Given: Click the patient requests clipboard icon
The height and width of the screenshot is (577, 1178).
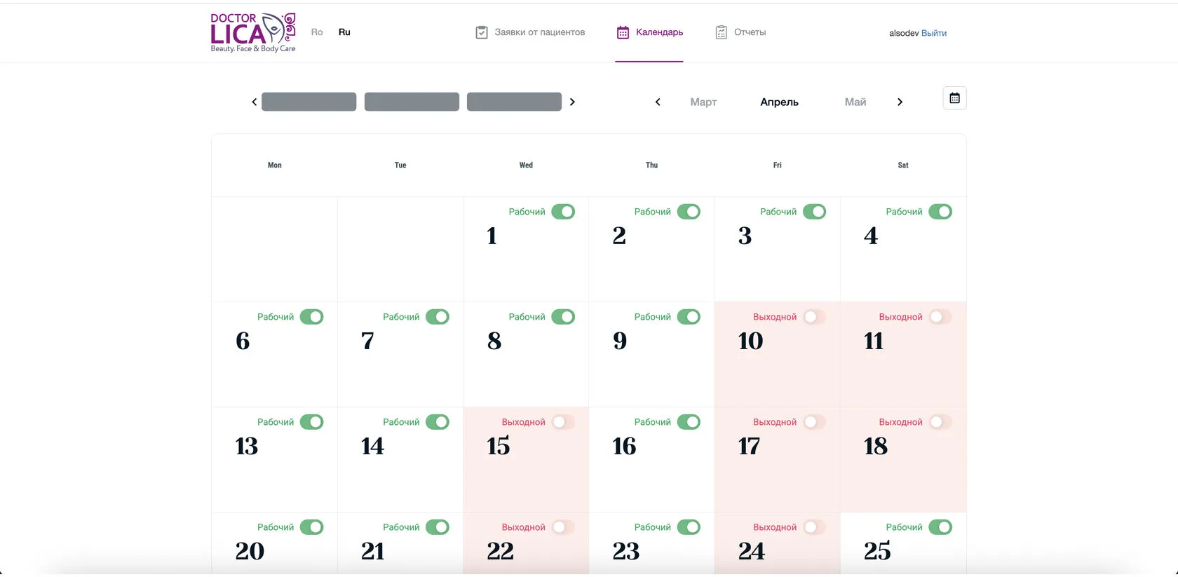Looking at the screenshot, I should 482,32.
